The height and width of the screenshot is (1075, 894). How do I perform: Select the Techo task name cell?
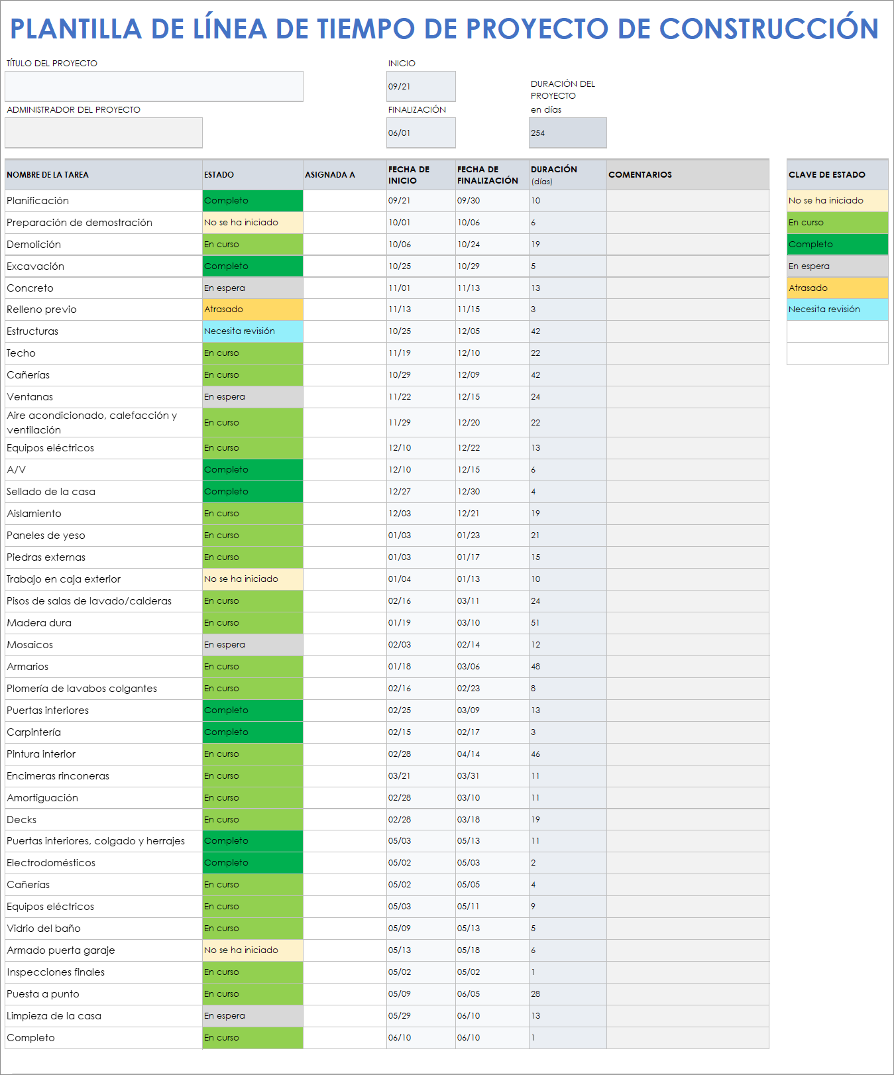click(103, 353)
